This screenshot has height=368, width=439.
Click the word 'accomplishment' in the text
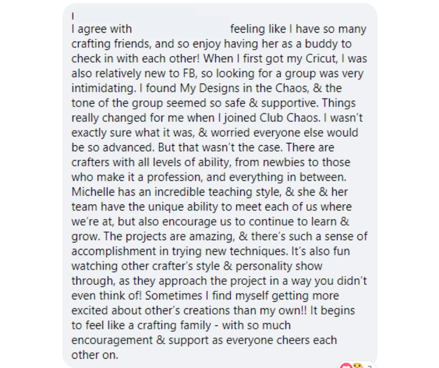(112, 251)
